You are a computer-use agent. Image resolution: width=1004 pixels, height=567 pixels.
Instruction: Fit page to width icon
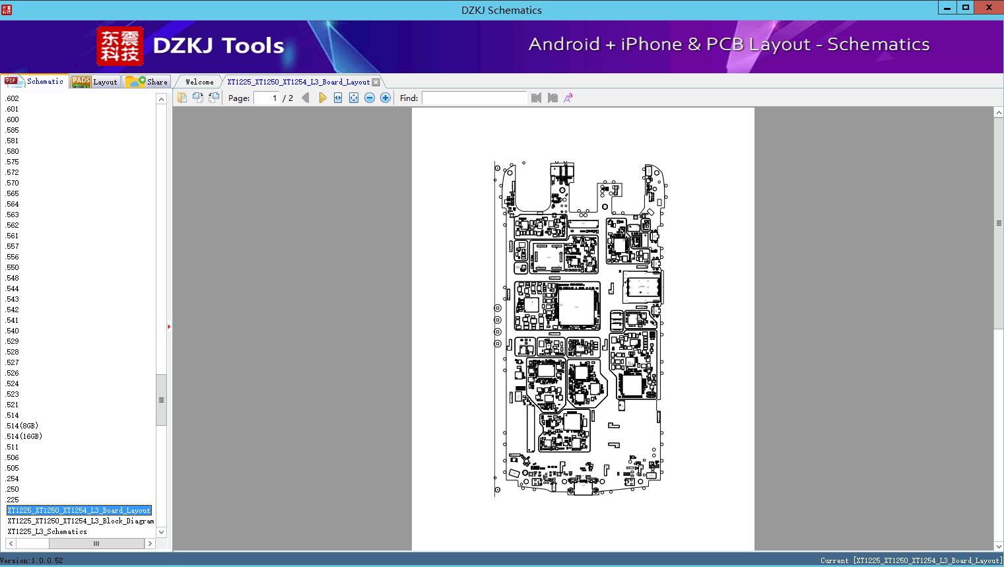(x=338, y=98)
